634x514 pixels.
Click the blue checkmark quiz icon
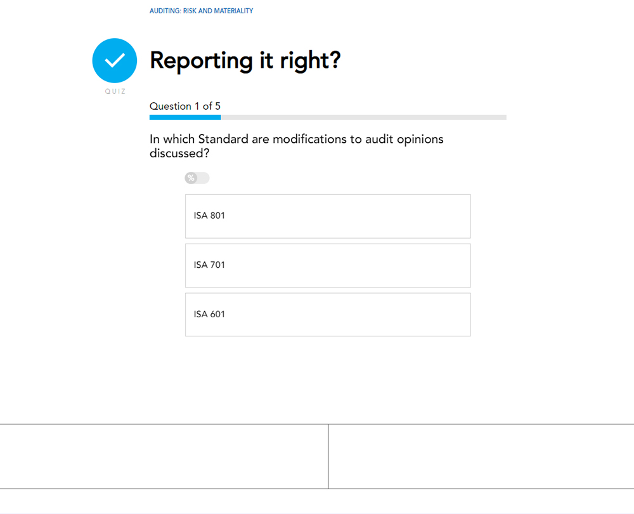pos(115,61)
